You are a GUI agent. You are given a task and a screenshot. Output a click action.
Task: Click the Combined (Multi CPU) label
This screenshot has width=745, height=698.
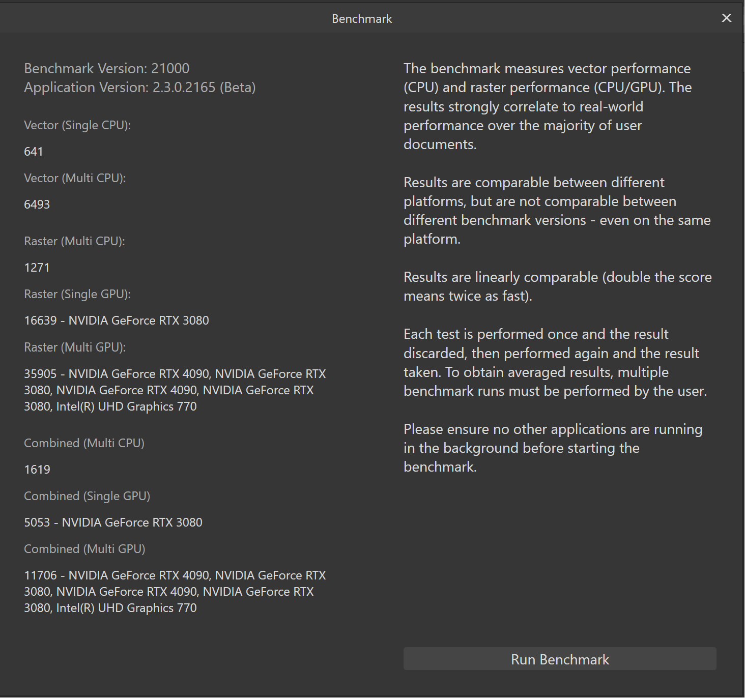pyautogui.click(x=84, y=443)
